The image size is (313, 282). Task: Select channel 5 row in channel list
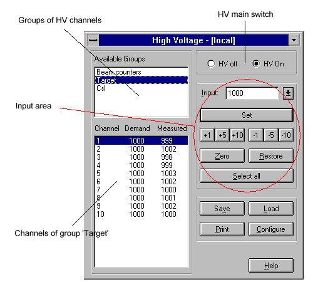(141, 174)
